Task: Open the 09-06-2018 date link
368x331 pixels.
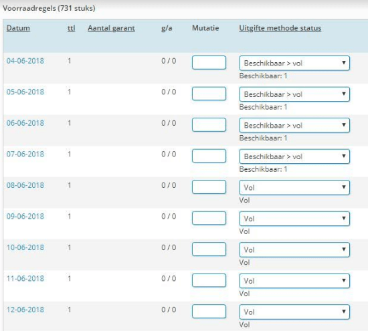Action: coord(25,216)
